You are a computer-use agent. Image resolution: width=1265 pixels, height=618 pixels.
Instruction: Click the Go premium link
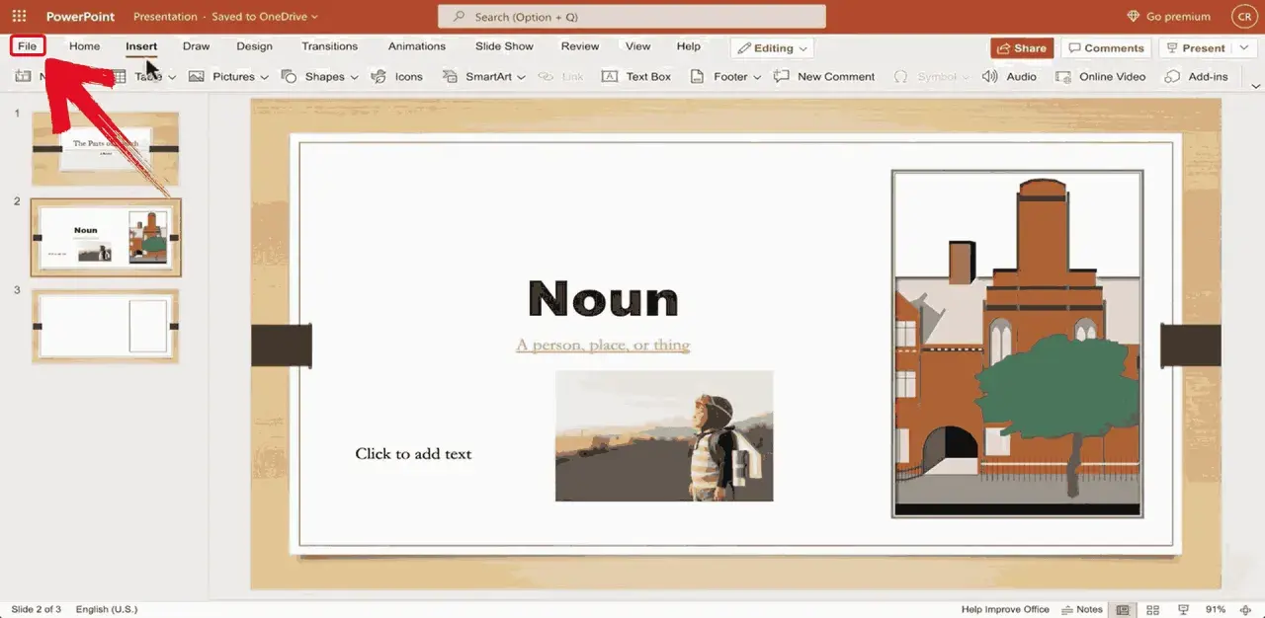(1168, 16)
